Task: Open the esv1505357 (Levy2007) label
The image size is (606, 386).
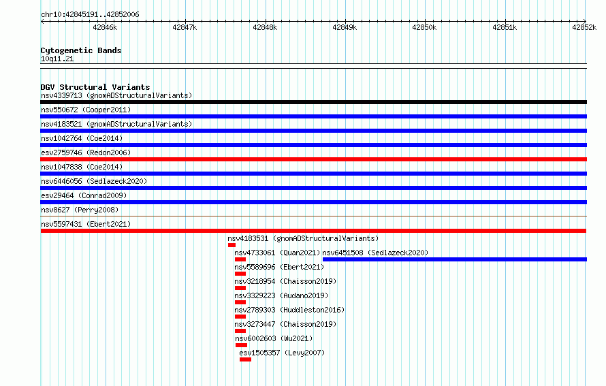Action: (x=282, y=353)
